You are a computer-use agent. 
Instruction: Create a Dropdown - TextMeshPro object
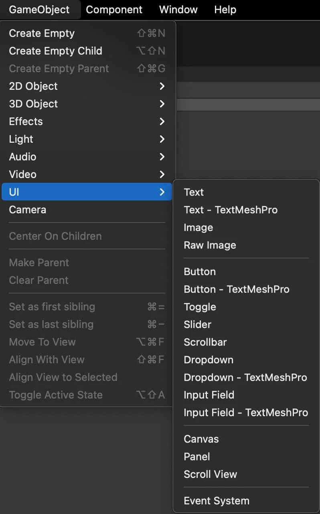pos(246,377)
